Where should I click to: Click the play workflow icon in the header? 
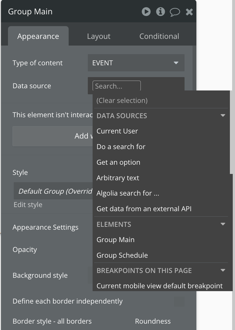click(146, 11)
